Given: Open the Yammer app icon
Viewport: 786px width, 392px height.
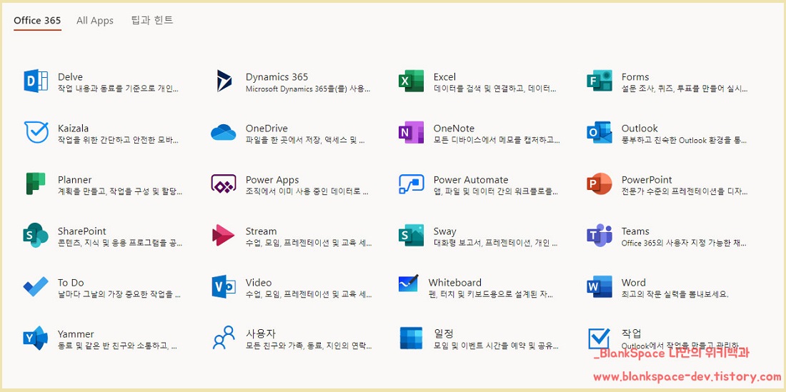Looking at the screenshot, I should 36,338.
